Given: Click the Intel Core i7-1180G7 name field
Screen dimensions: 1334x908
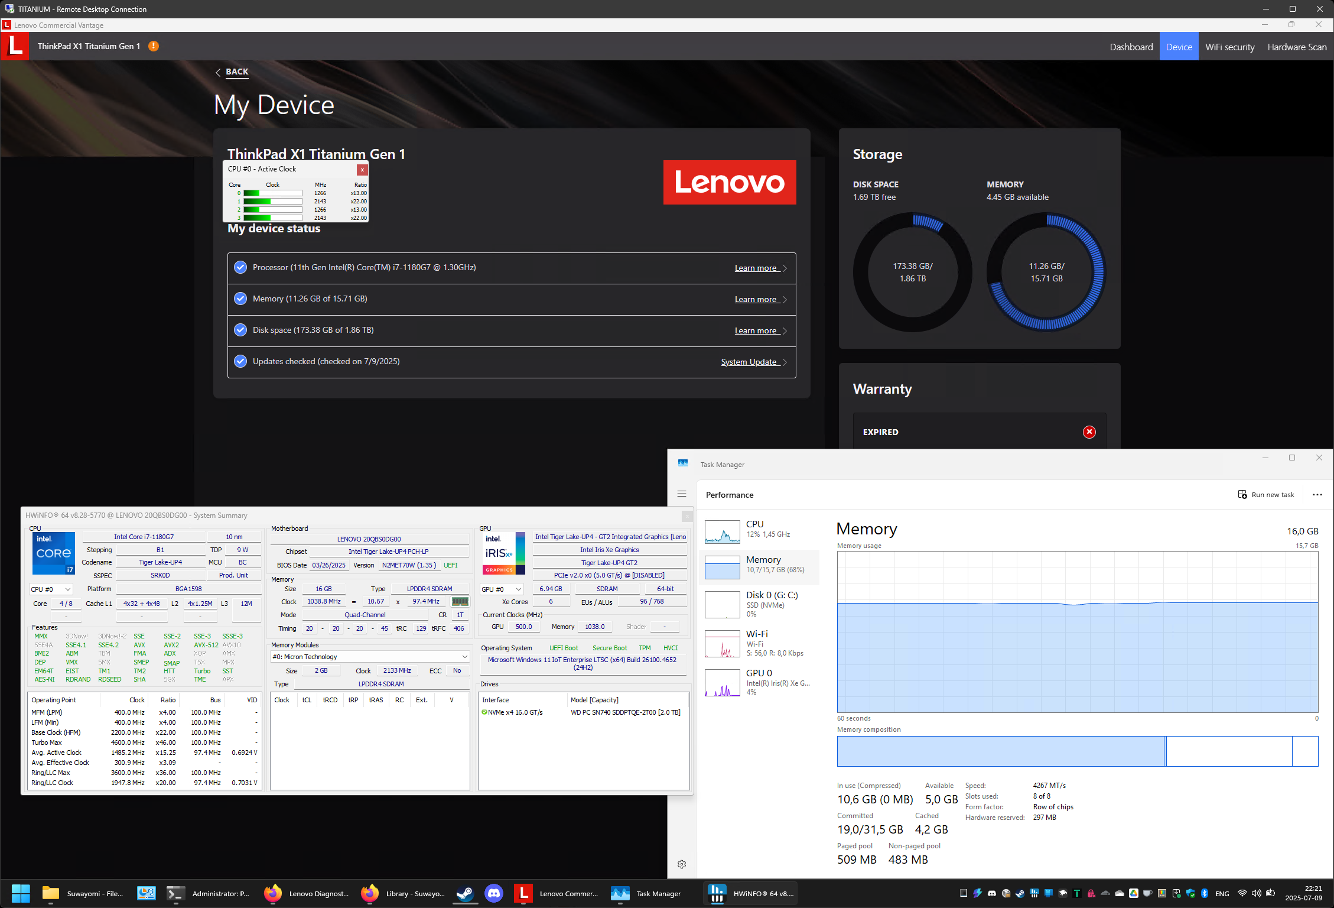Looking at the screenshot, I should (x=144, y=537).
